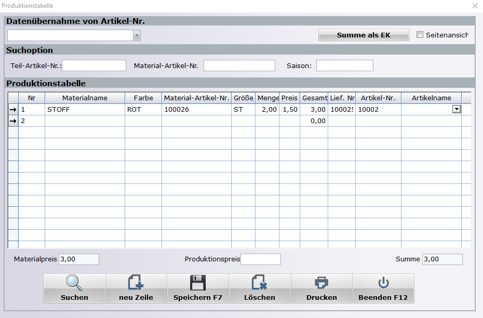Select row 2 arrow indicator
The width and height of the screenshot is (483, 318).
(x=13, y=121)
